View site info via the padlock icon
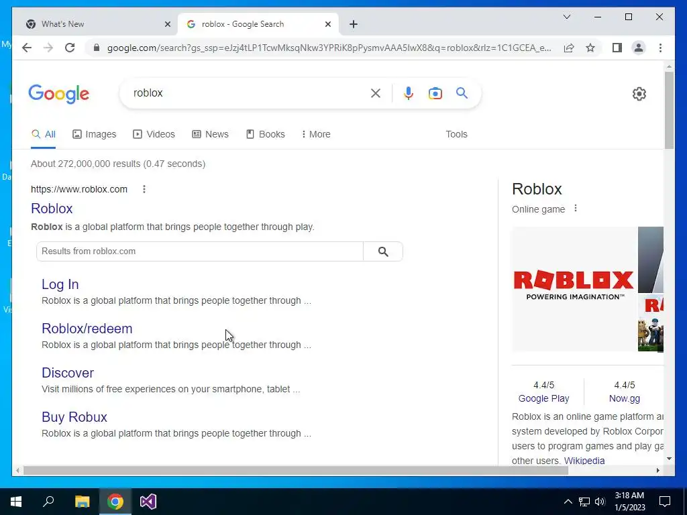The height and width of the screenshot is (515, 687). tap(97, 48)
